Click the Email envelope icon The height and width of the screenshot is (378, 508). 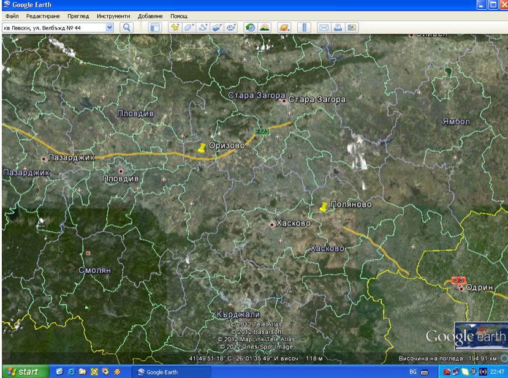click(x=324, y=28)
